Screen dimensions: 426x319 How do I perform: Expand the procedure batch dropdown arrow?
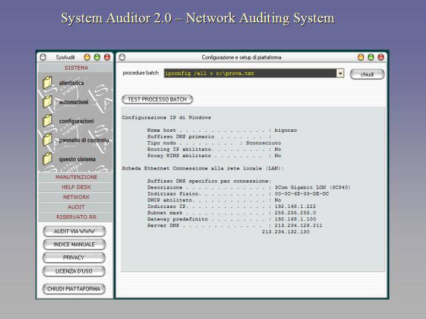point(340,73)
